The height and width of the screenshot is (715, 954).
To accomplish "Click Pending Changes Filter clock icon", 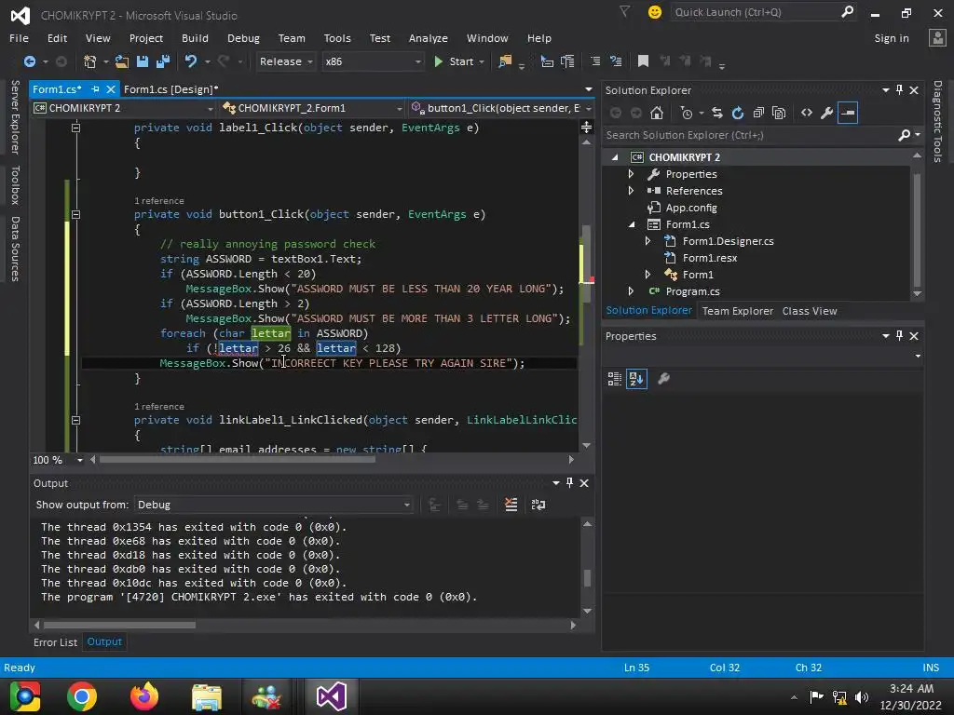I will point(687,113).
